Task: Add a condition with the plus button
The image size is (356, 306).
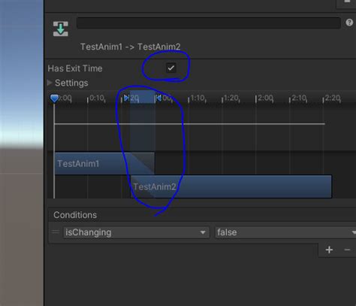Action: (x=329, y=250)
